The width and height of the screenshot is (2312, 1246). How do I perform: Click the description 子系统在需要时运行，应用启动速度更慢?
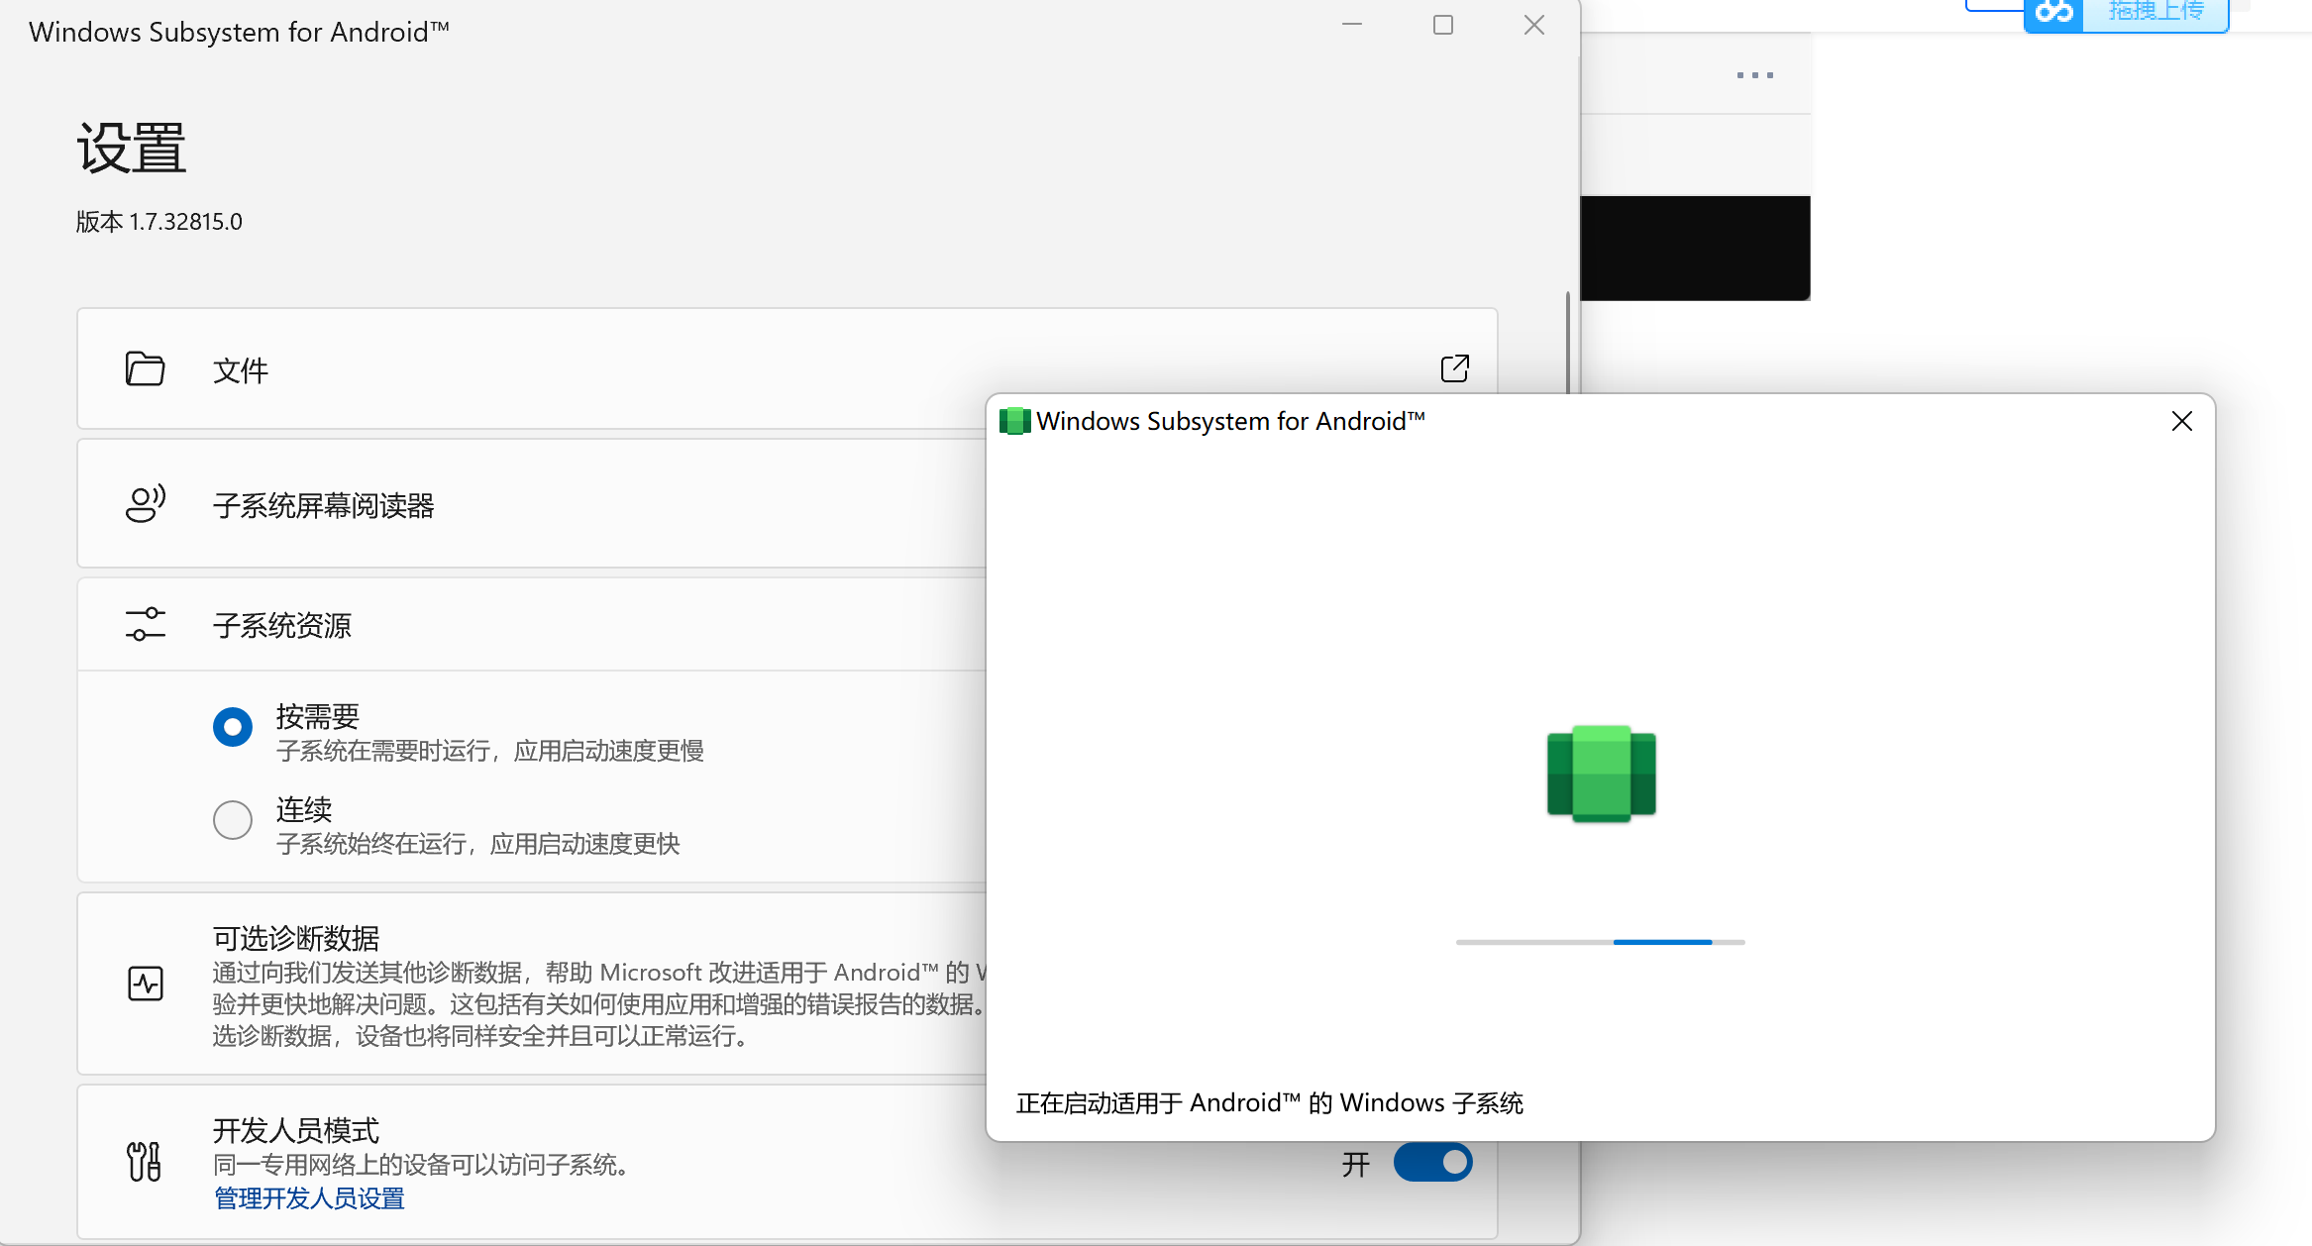coord(490,751)
